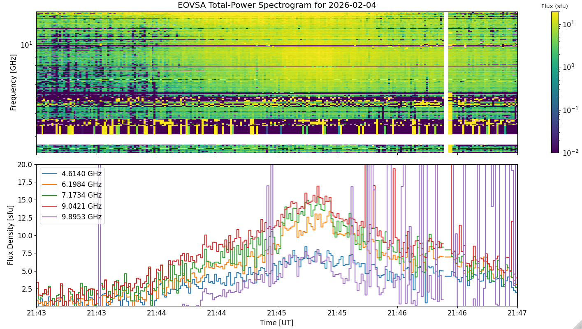
Task: Click the Flux (sfu) colorbar label
Action: pos(554,6)
